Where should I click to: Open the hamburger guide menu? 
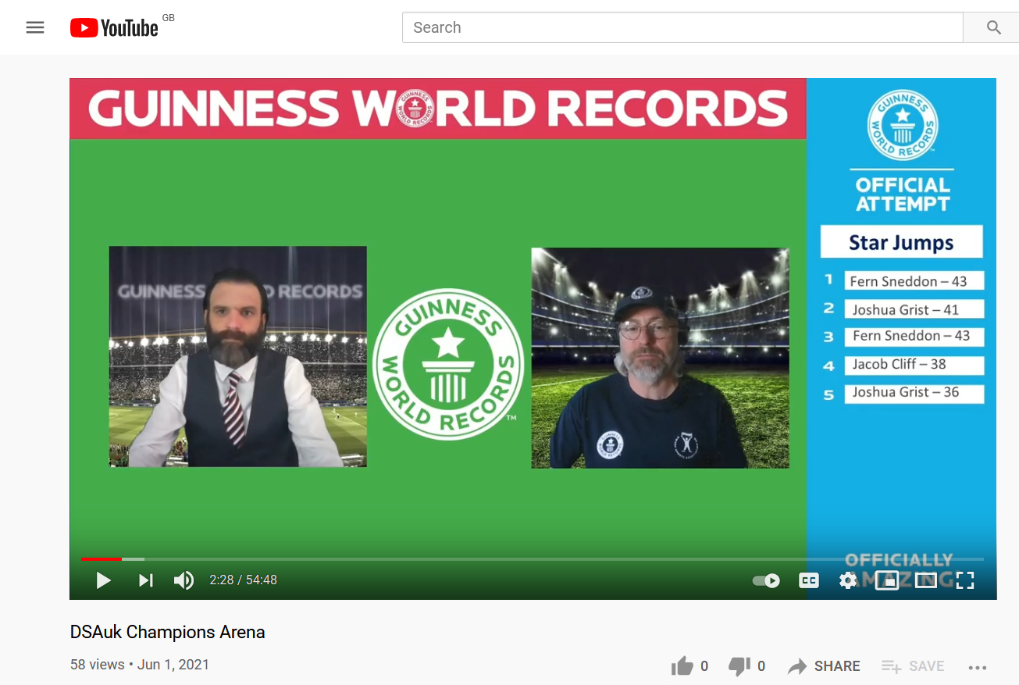pyautogui.click(x=35, y=27)
